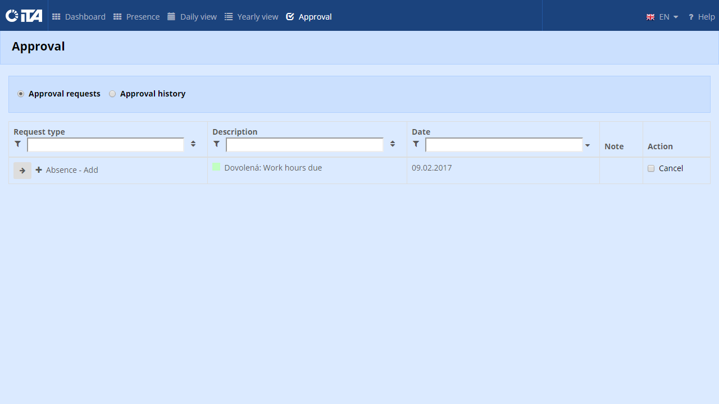Click the Presence grid icon
This screenshot has height=404, width=719.
pos(117,17)
